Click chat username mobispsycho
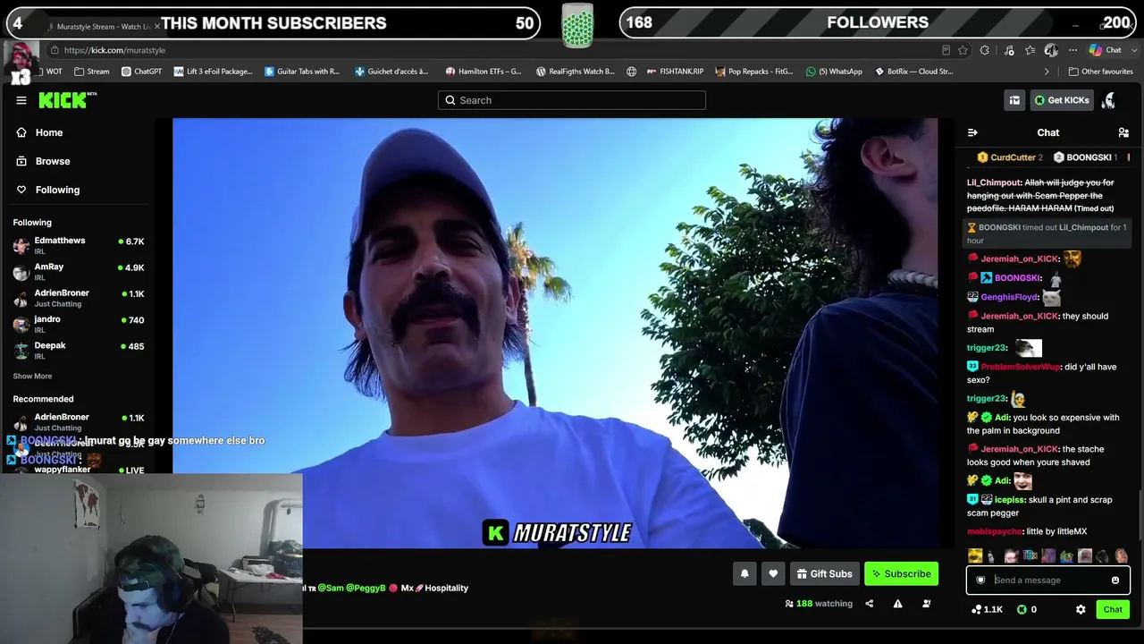This screenshot has width=1144, height=644. pyautogui.click(x=994, y=531)
